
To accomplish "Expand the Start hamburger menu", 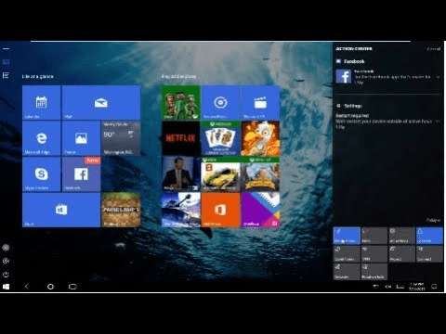I will pyautogui.click(x=6, y=48).
